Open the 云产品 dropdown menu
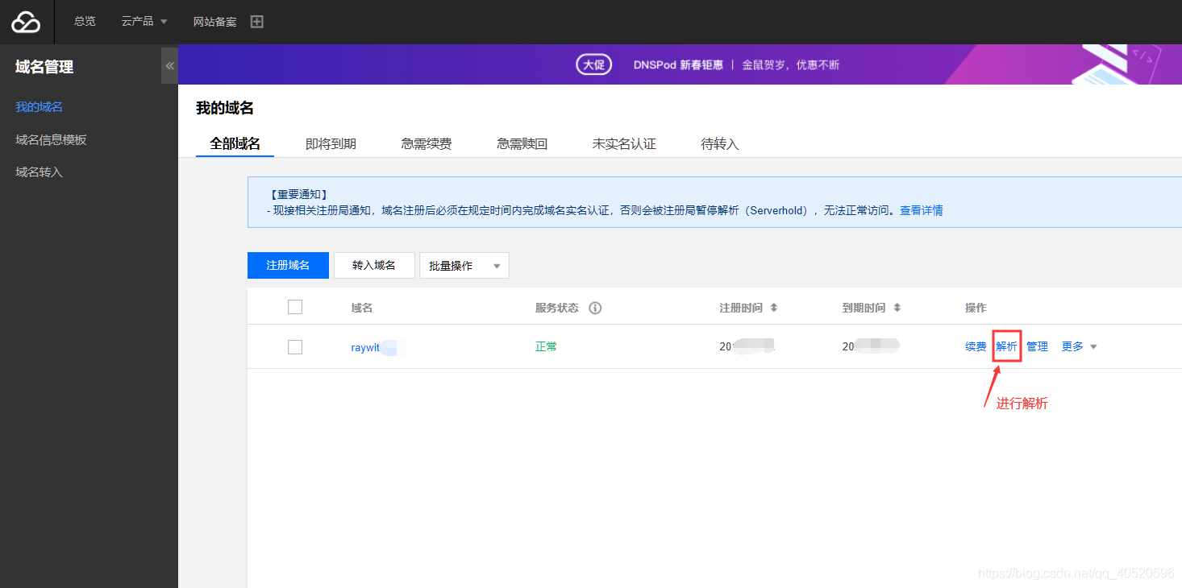Viewport: 1182px width, 588px height. point(144,21)
